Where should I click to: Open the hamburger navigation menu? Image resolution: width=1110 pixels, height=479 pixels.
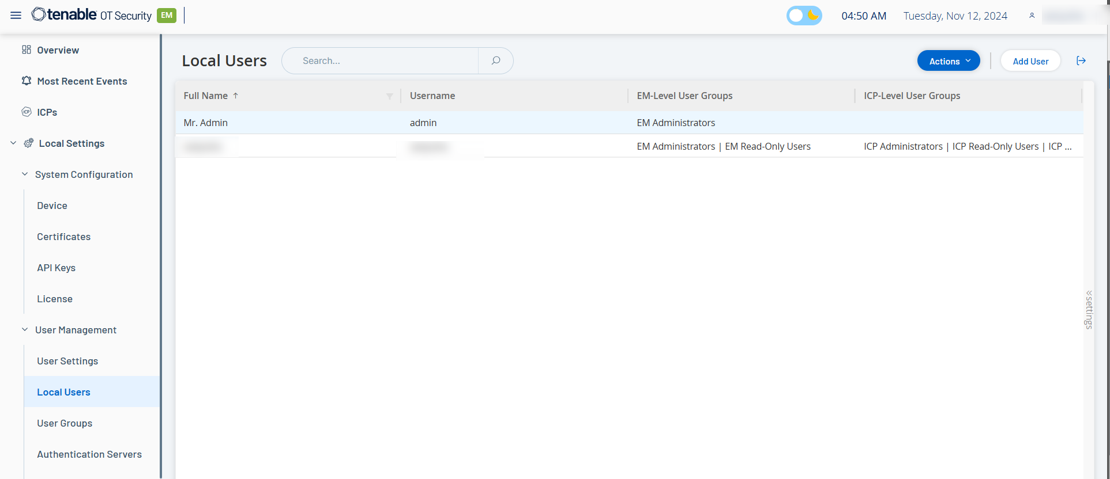click(x=16, y=16)
